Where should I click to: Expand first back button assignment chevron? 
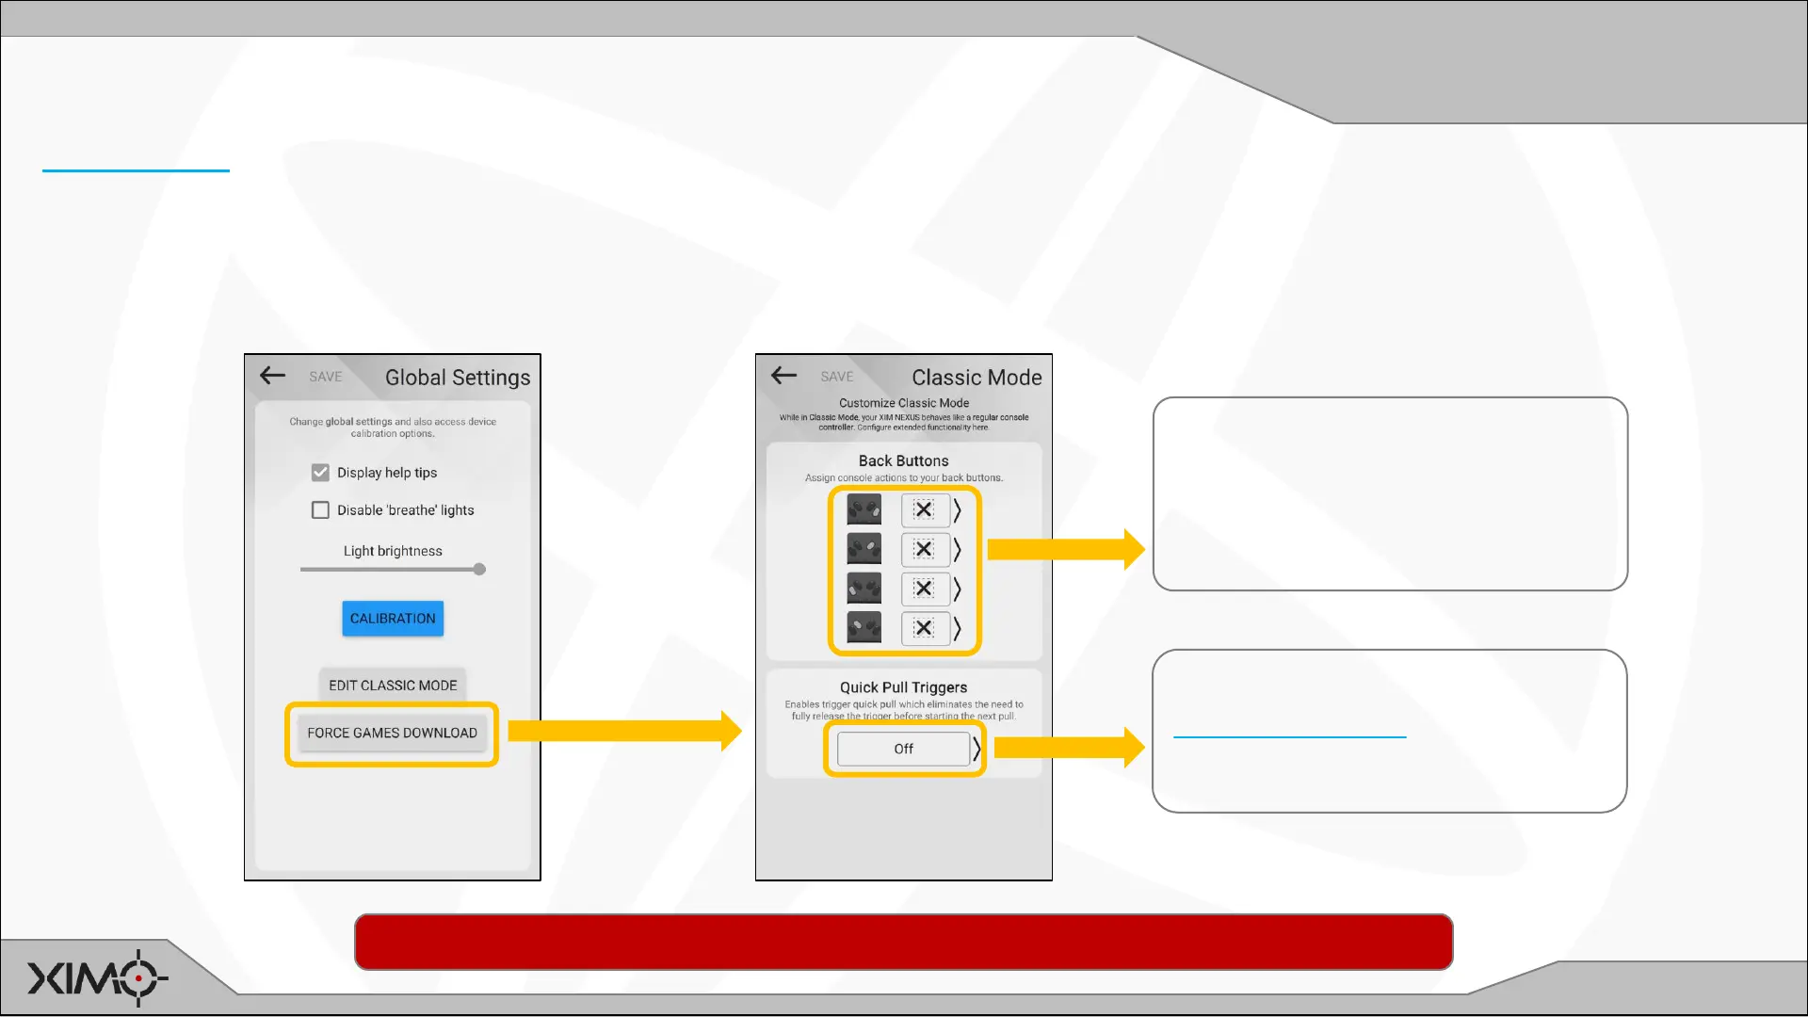point(957,509)
